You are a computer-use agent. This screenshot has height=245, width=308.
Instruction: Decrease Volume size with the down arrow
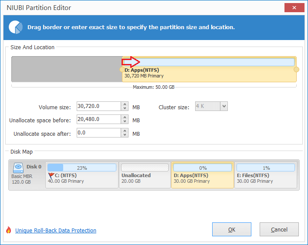[125, 108]
